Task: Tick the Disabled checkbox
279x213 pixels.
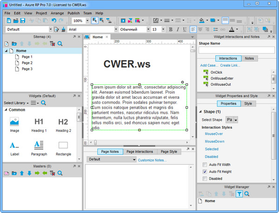Action: tap(205, 179)
